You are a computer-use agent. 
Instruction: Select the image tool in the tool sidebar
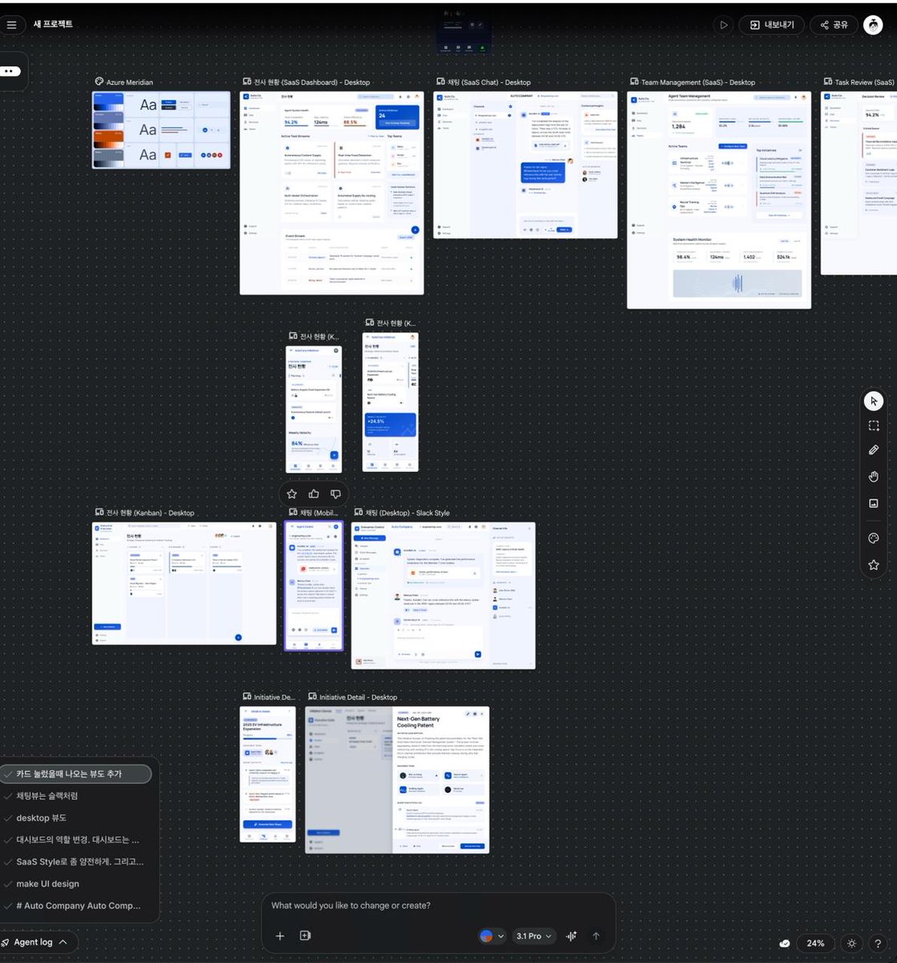(x=874, y=503)
